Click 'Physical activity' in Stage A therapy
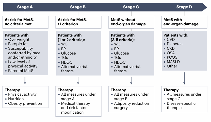 (x=22, y=94)
